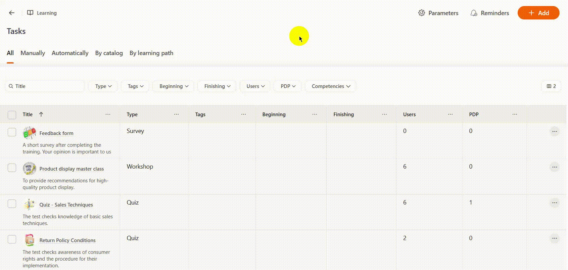
Task: Open the Type column header options menu
Action: point(176,114)
